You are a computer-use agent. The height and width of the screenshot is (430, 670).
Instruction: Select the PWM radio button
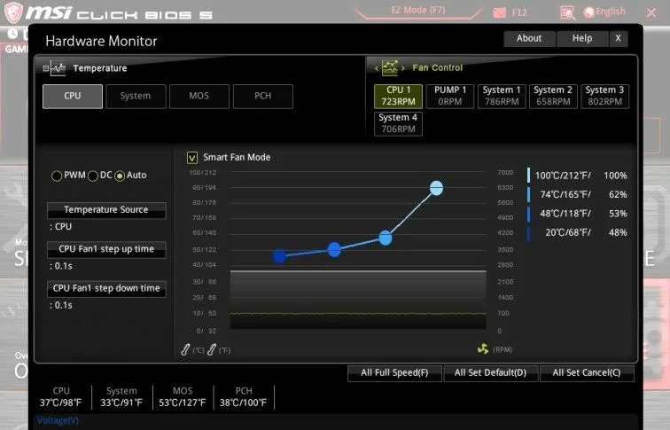[57, 176]
